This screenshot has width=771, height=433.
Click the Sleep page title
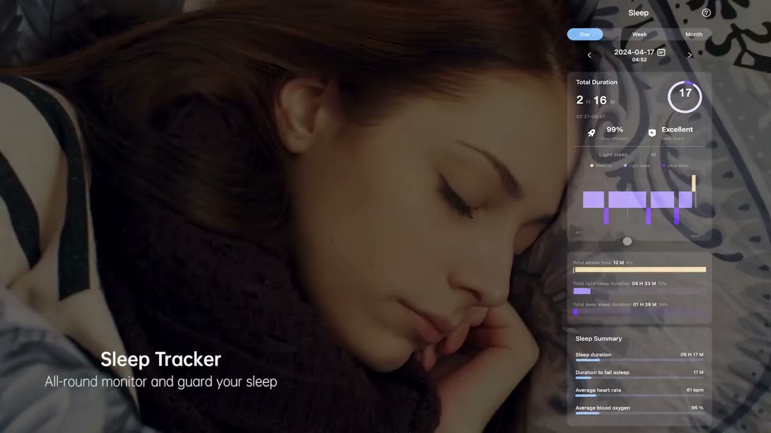tap(638, 13)
